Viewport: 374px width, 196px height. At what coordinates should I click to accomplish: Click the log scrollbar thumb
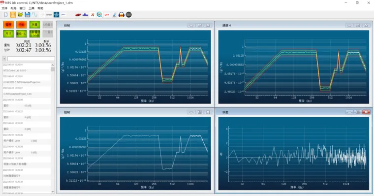[x=53, y=69]
